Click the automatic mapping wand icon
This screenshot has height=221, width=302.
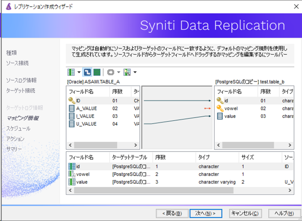click(x=127, y=72)
